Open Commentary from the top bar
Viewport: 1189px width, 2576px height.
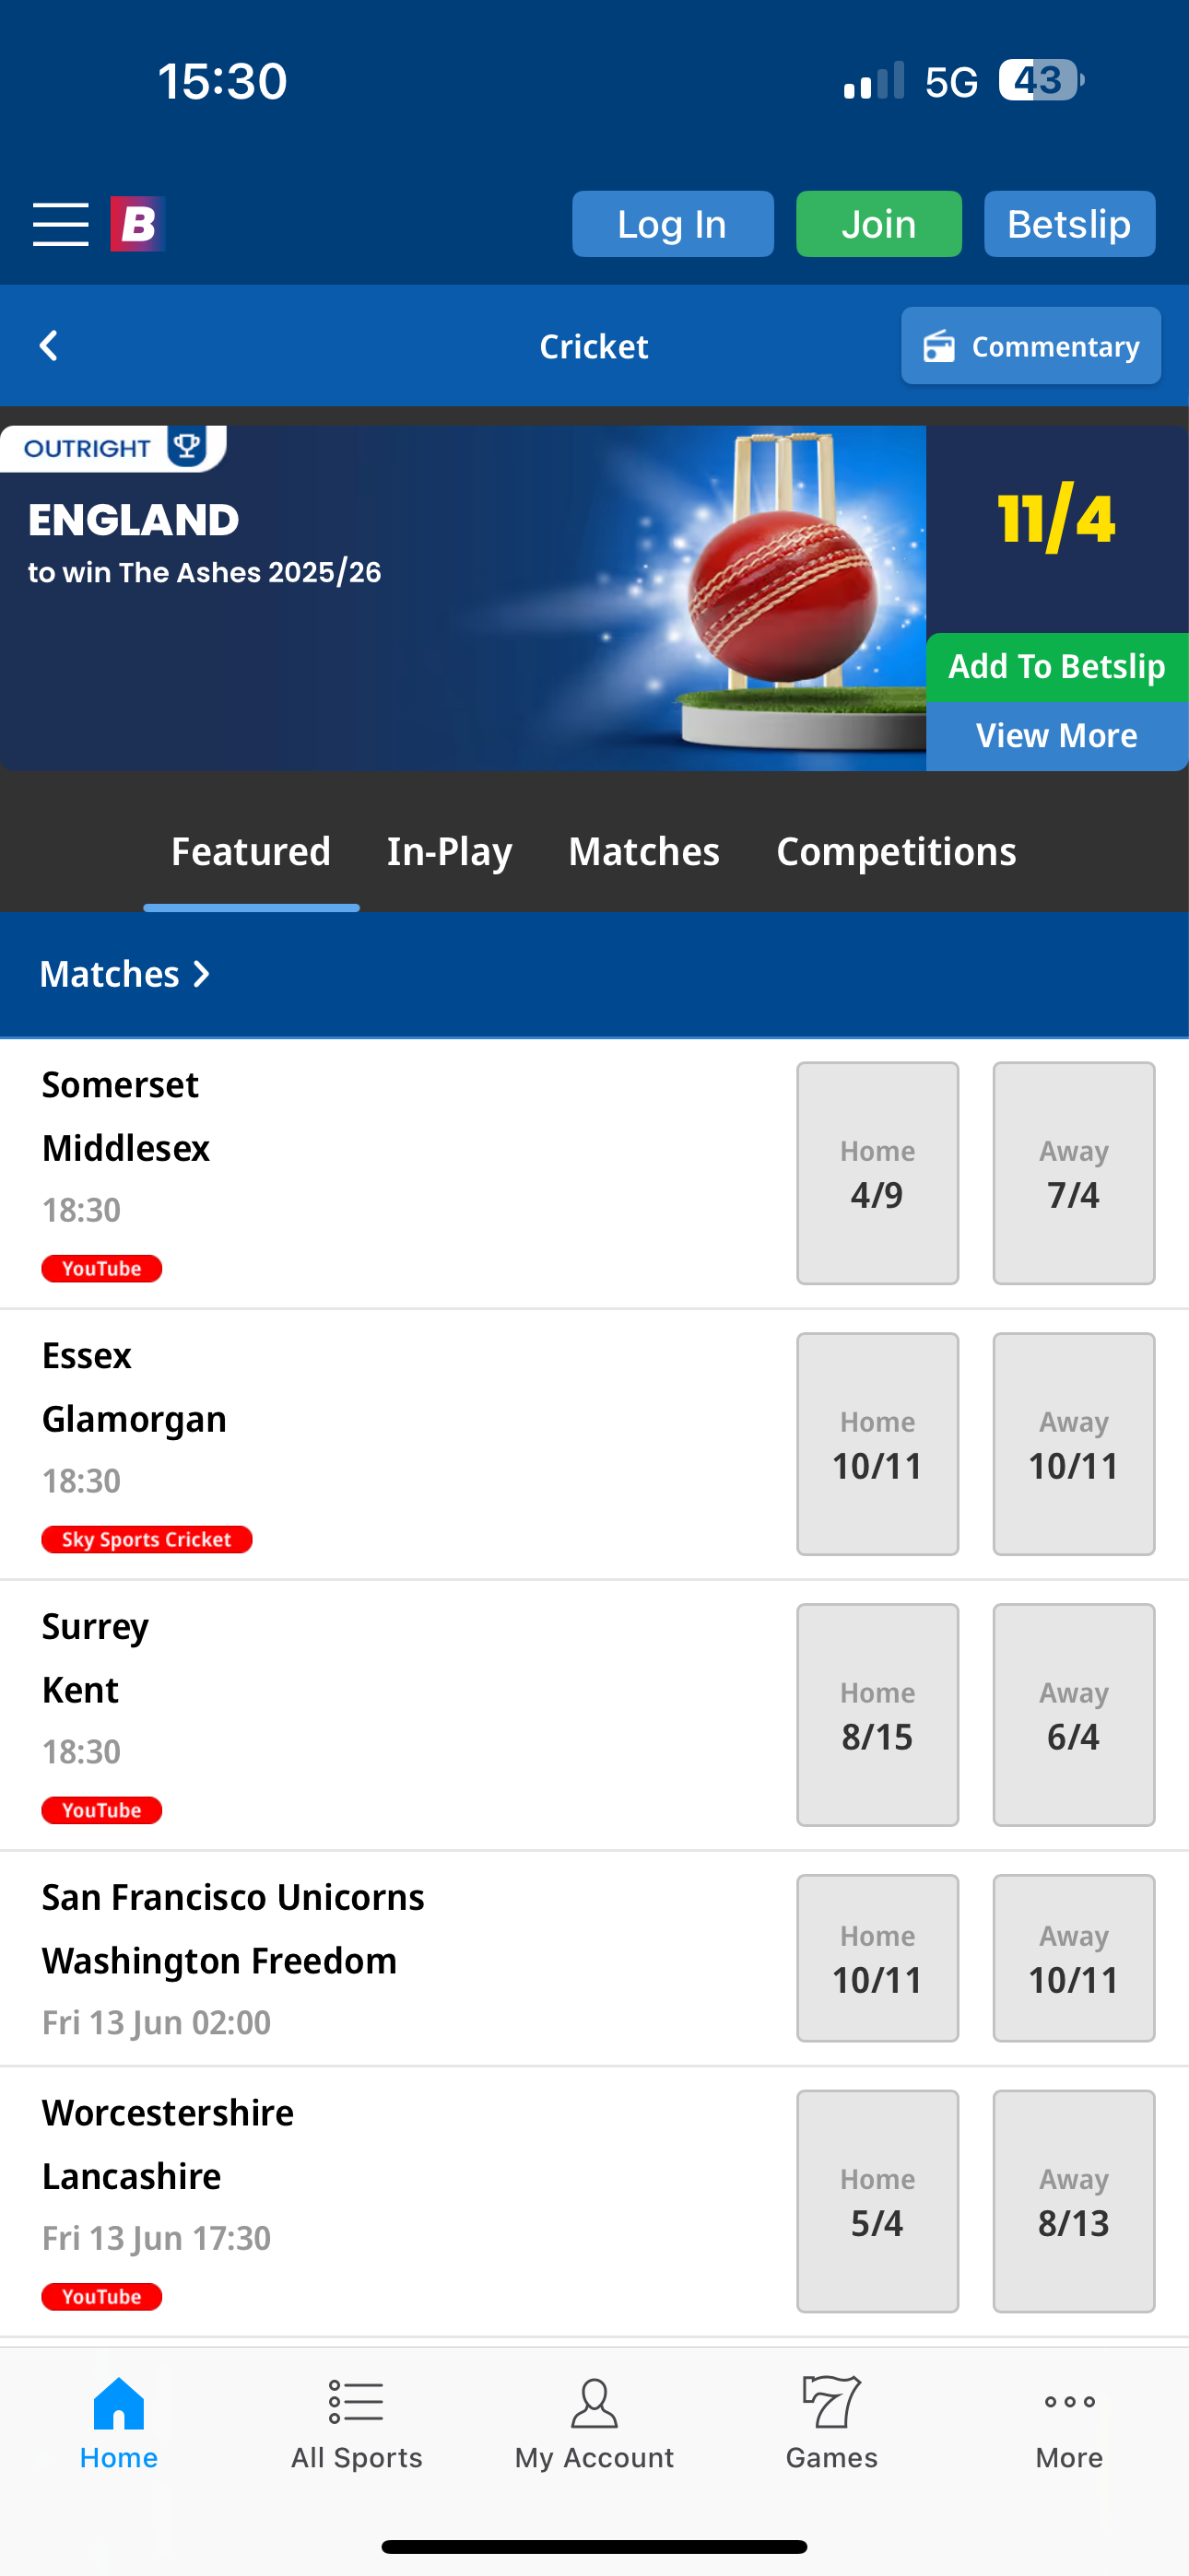[1030, 345]
